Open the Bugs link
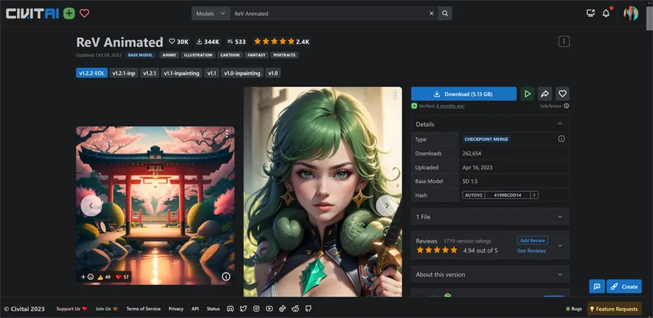This screenshot has width=653, height=318. tap(574, 309)
